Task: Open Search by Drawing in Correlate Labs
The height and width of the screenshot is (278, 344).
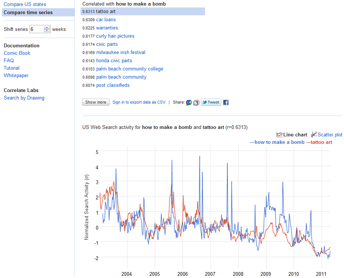Action: tap(24, 98)
